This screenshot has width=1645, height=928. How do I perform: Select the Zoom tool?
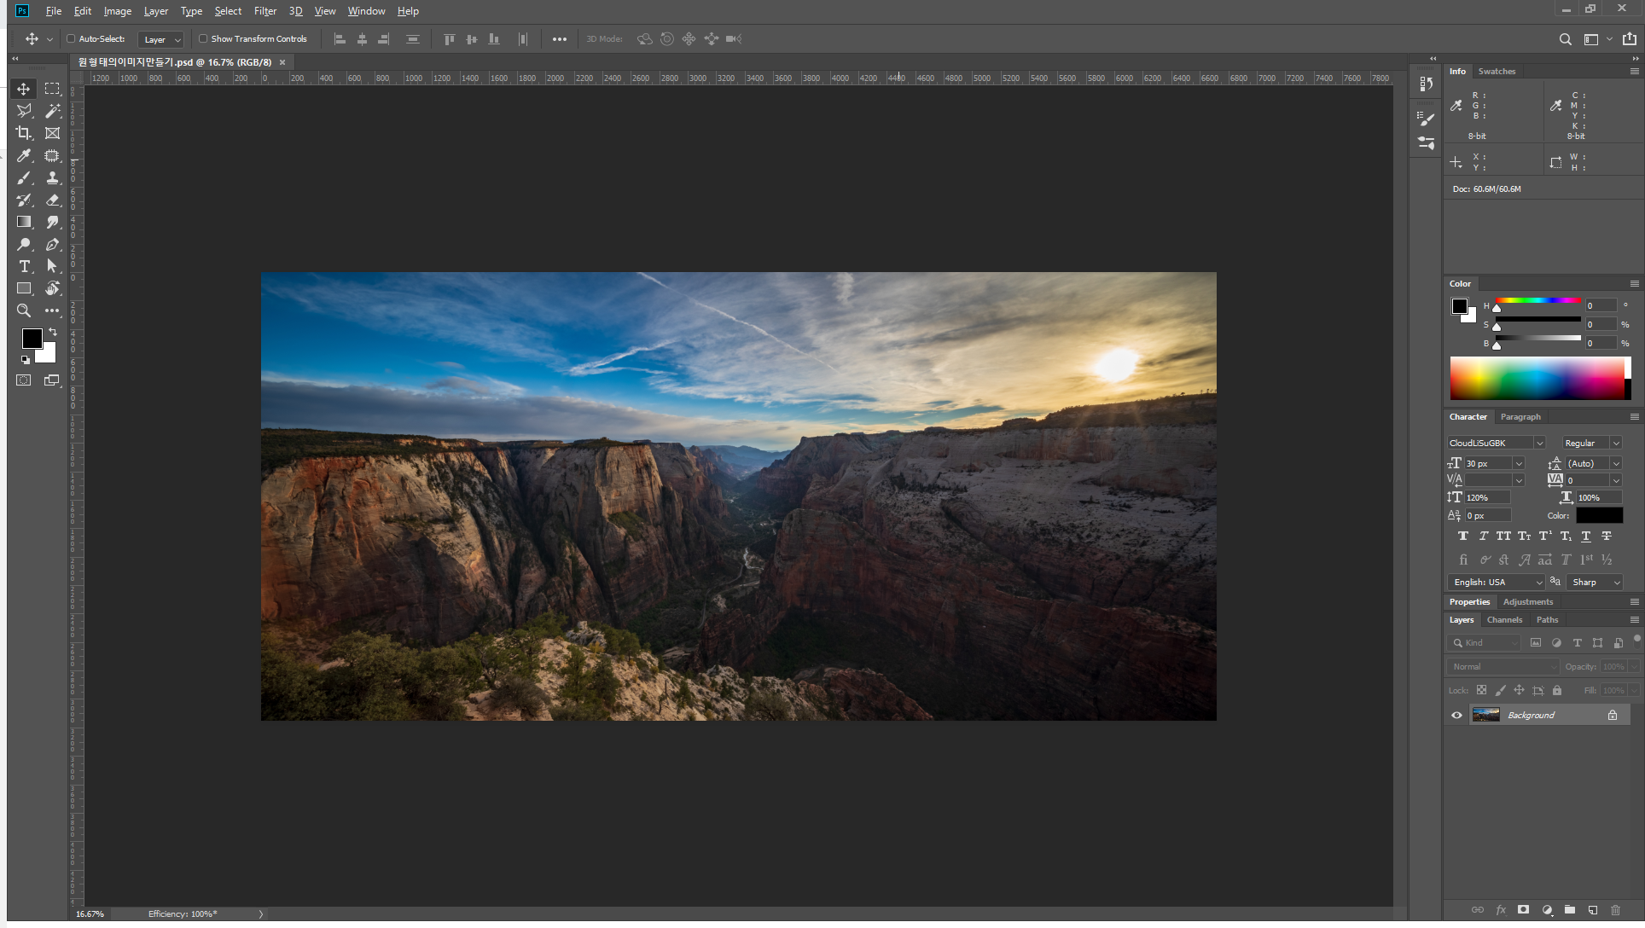coord(24,310)
